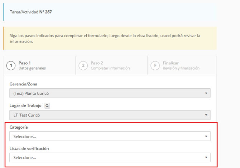Click the search icon beside Lugar de Trabajo

[47, 106]
